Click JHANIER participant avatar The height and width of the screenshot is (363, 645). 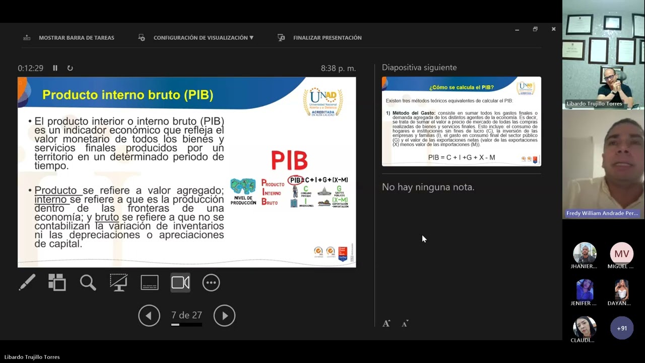click(585, 253)
